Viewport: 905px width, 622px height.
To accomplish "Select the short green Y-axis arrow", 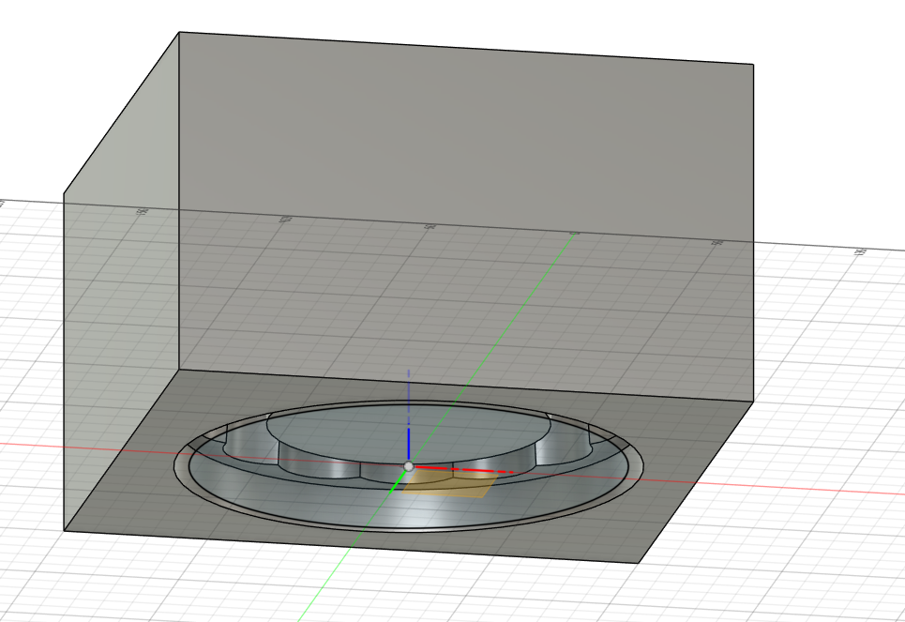I will [396, 483].
